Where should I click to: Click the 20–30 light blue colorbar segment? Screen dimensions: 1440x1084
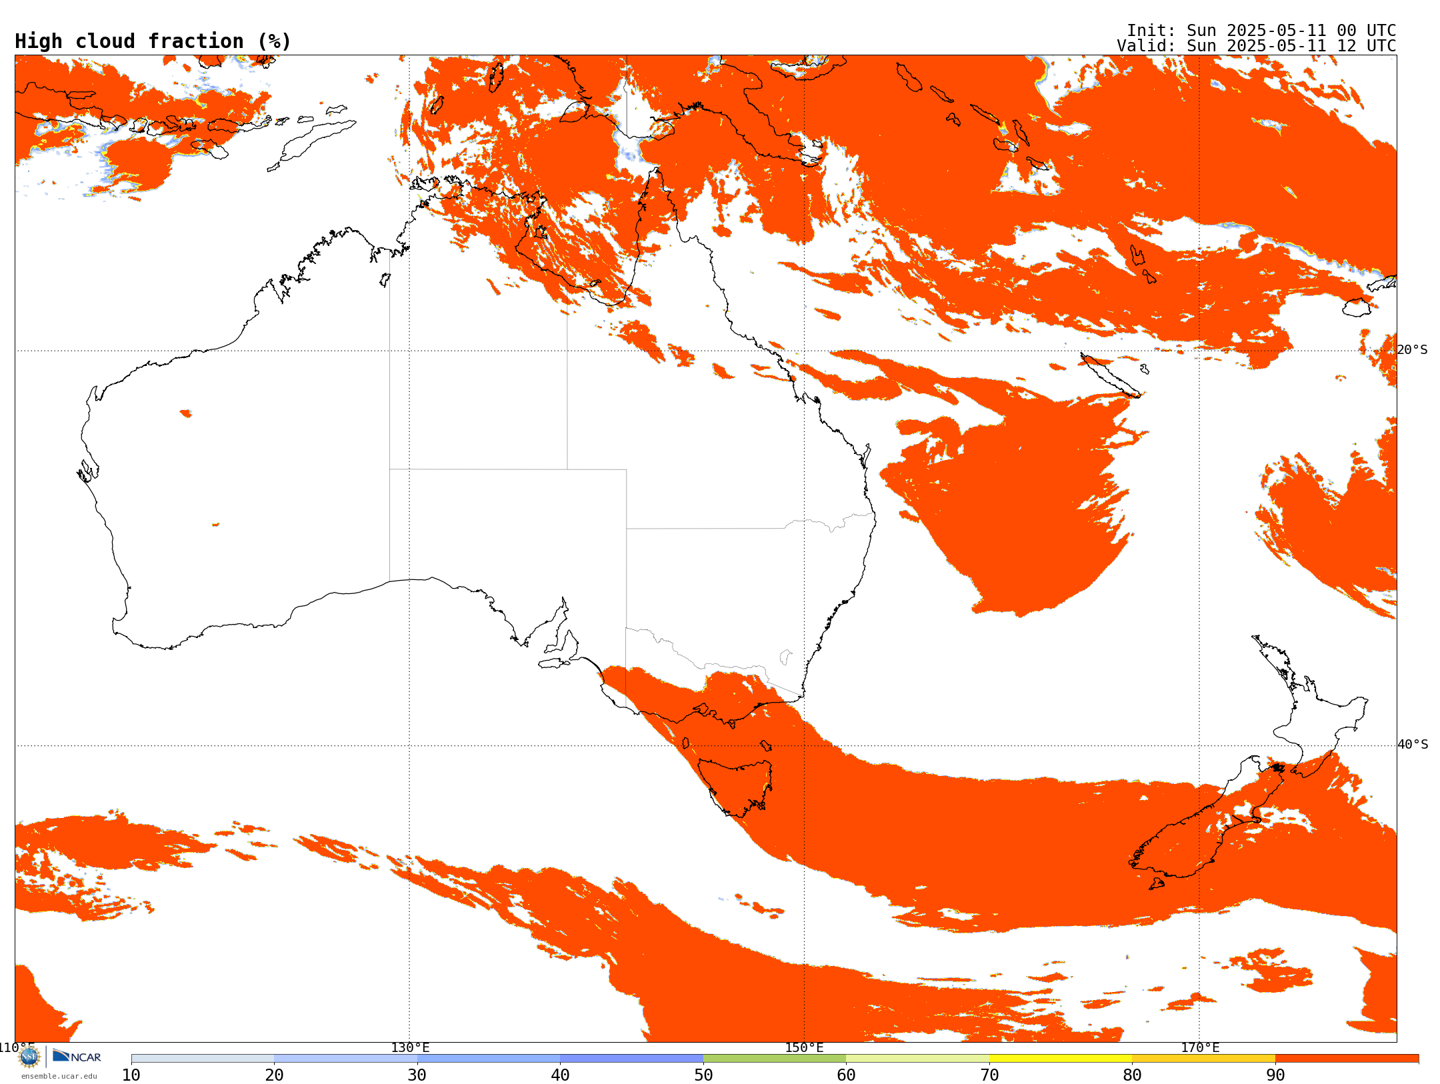coord(345,1059)
